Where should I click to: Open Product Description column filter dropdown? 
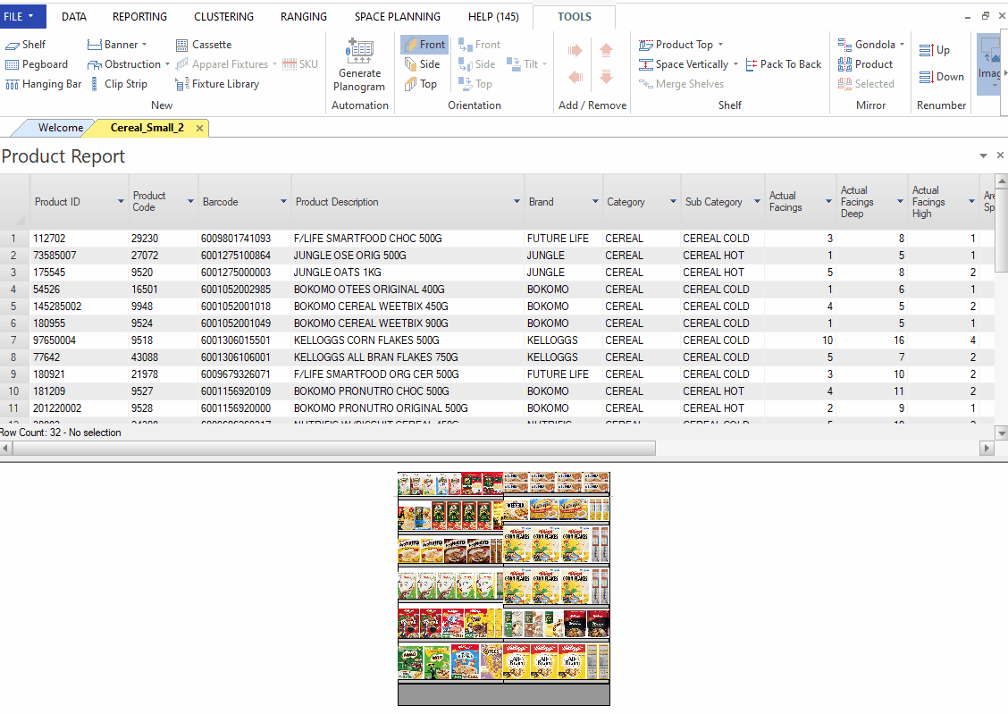[517, 202]
